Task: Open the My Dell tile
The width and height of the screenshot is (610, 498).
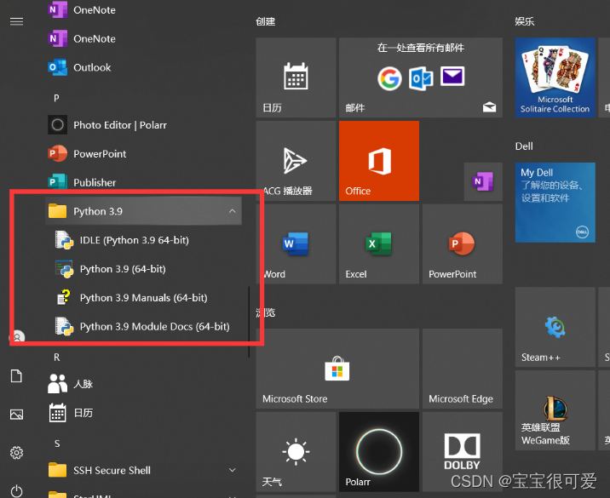Action: coord(555,202)
